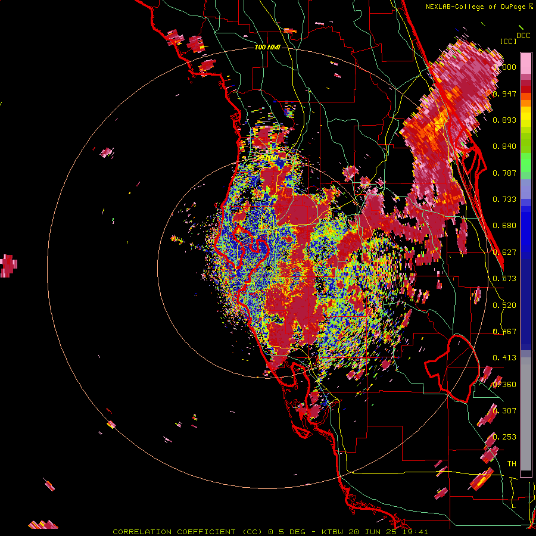Select the 0.787 scale value
The image size is (536, 536).
[x=504, y=173]
